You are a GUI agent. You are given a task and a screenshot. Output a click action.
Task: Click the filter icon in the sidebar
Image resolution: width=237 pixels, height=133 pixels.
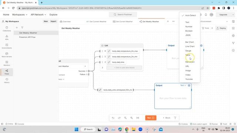tap(22, 28)
